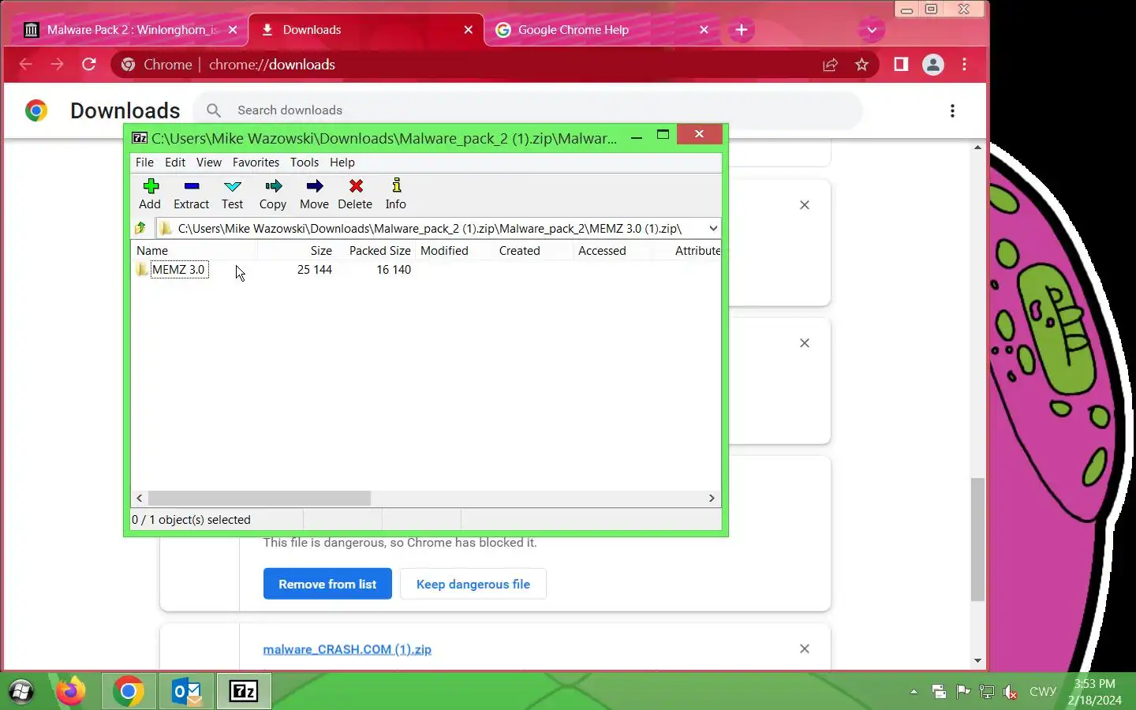Viewport: 1136px width, 710px height.
Task: Open the File menu in 7-Zip
Action: (144, 163)
